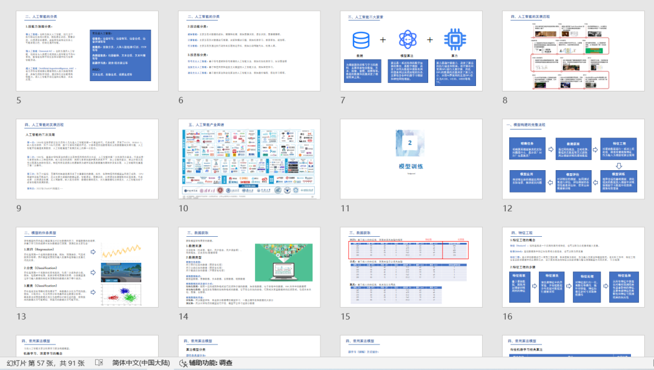Screen dimensions: 654x370
Task: Select slide 5 thumbnail on AI classification
Action: (x=87, y=51)
